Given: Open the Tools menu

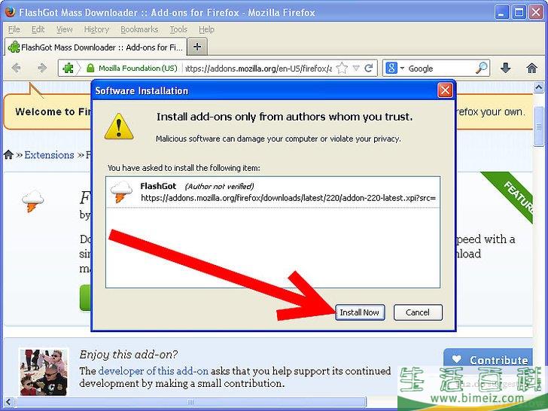Looking at the screenshot, I should point(178,29).
